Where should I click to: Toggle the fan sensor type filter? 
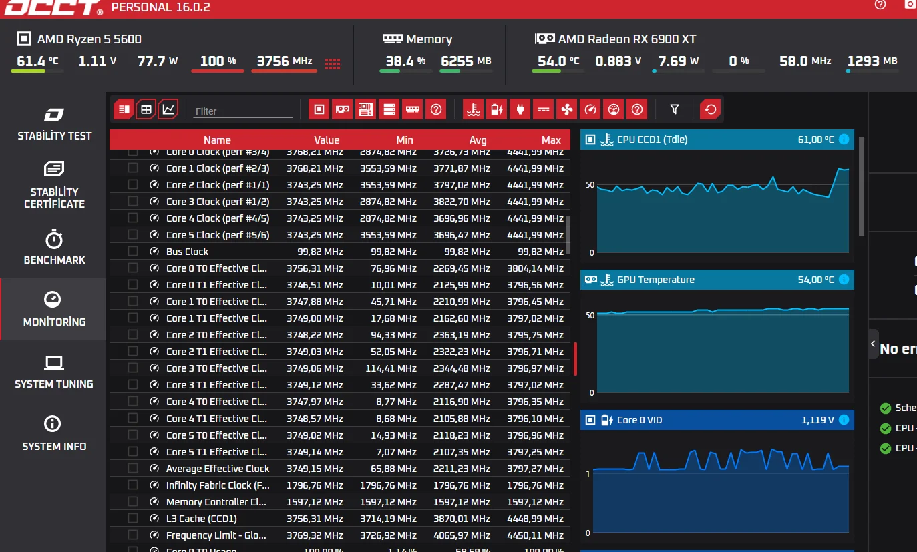pyautogui.click(x=567, y=109)
